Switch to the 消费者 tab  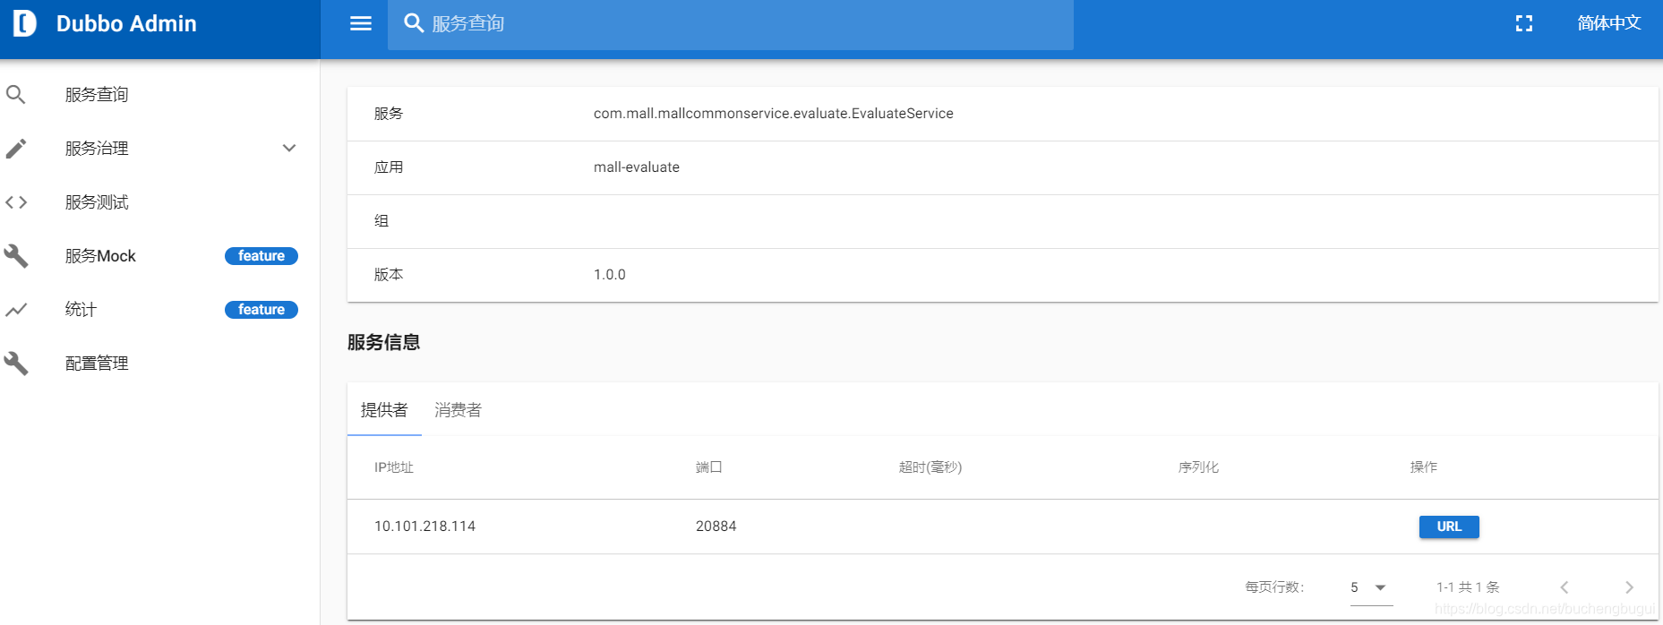458,410
